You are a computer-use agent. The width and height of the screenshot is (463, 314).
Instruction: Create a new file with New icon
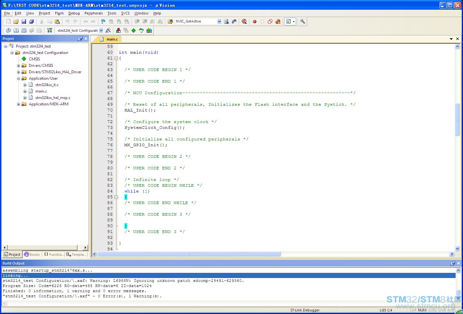click(x=8, y=22)
